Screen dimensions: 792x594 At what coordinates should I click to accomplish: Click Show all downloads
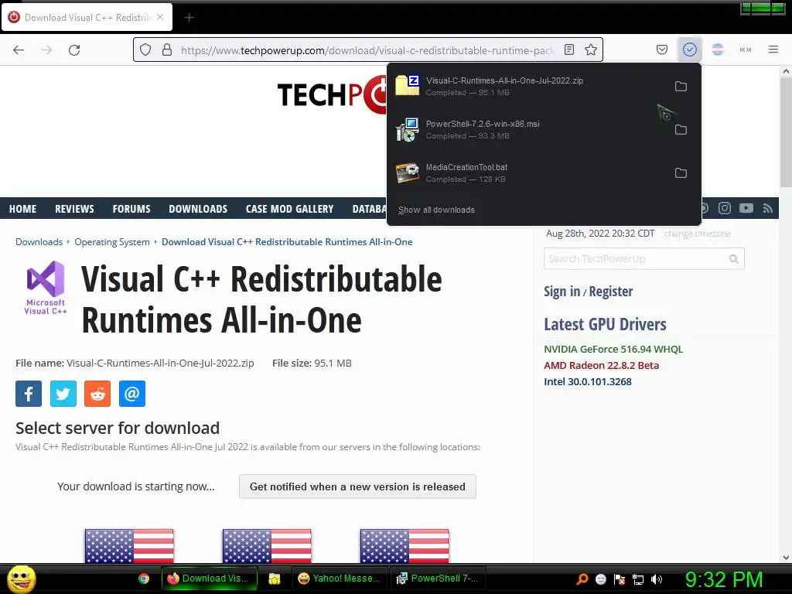(x=436, y=210)
